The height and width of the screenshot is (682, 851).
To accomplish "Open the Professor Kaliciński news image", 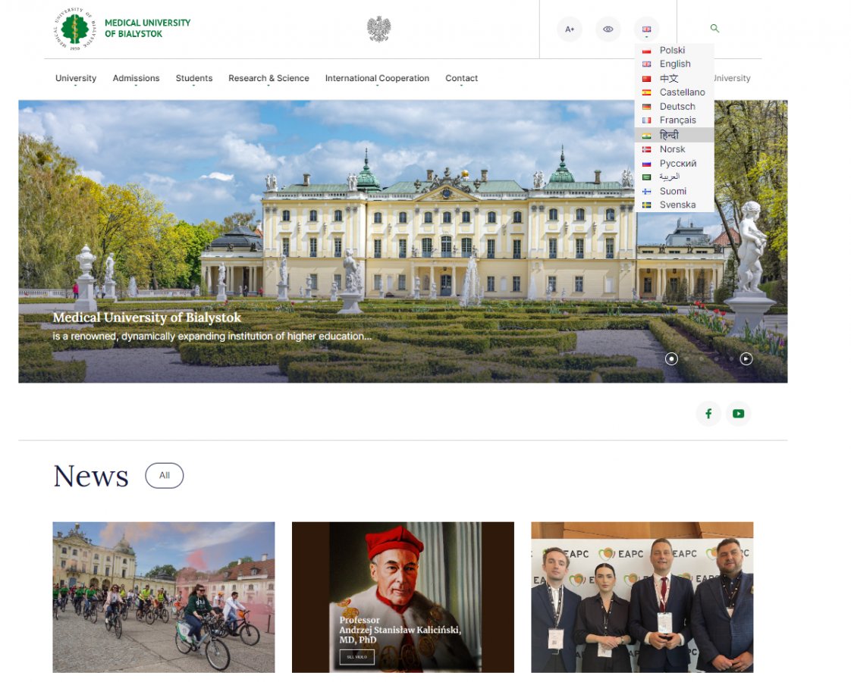I will 403,597.
